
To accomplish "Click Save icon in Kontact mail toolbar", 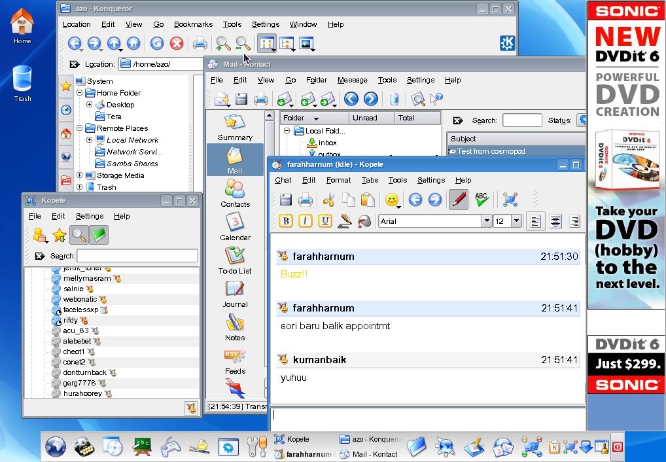I will [241, 99].
